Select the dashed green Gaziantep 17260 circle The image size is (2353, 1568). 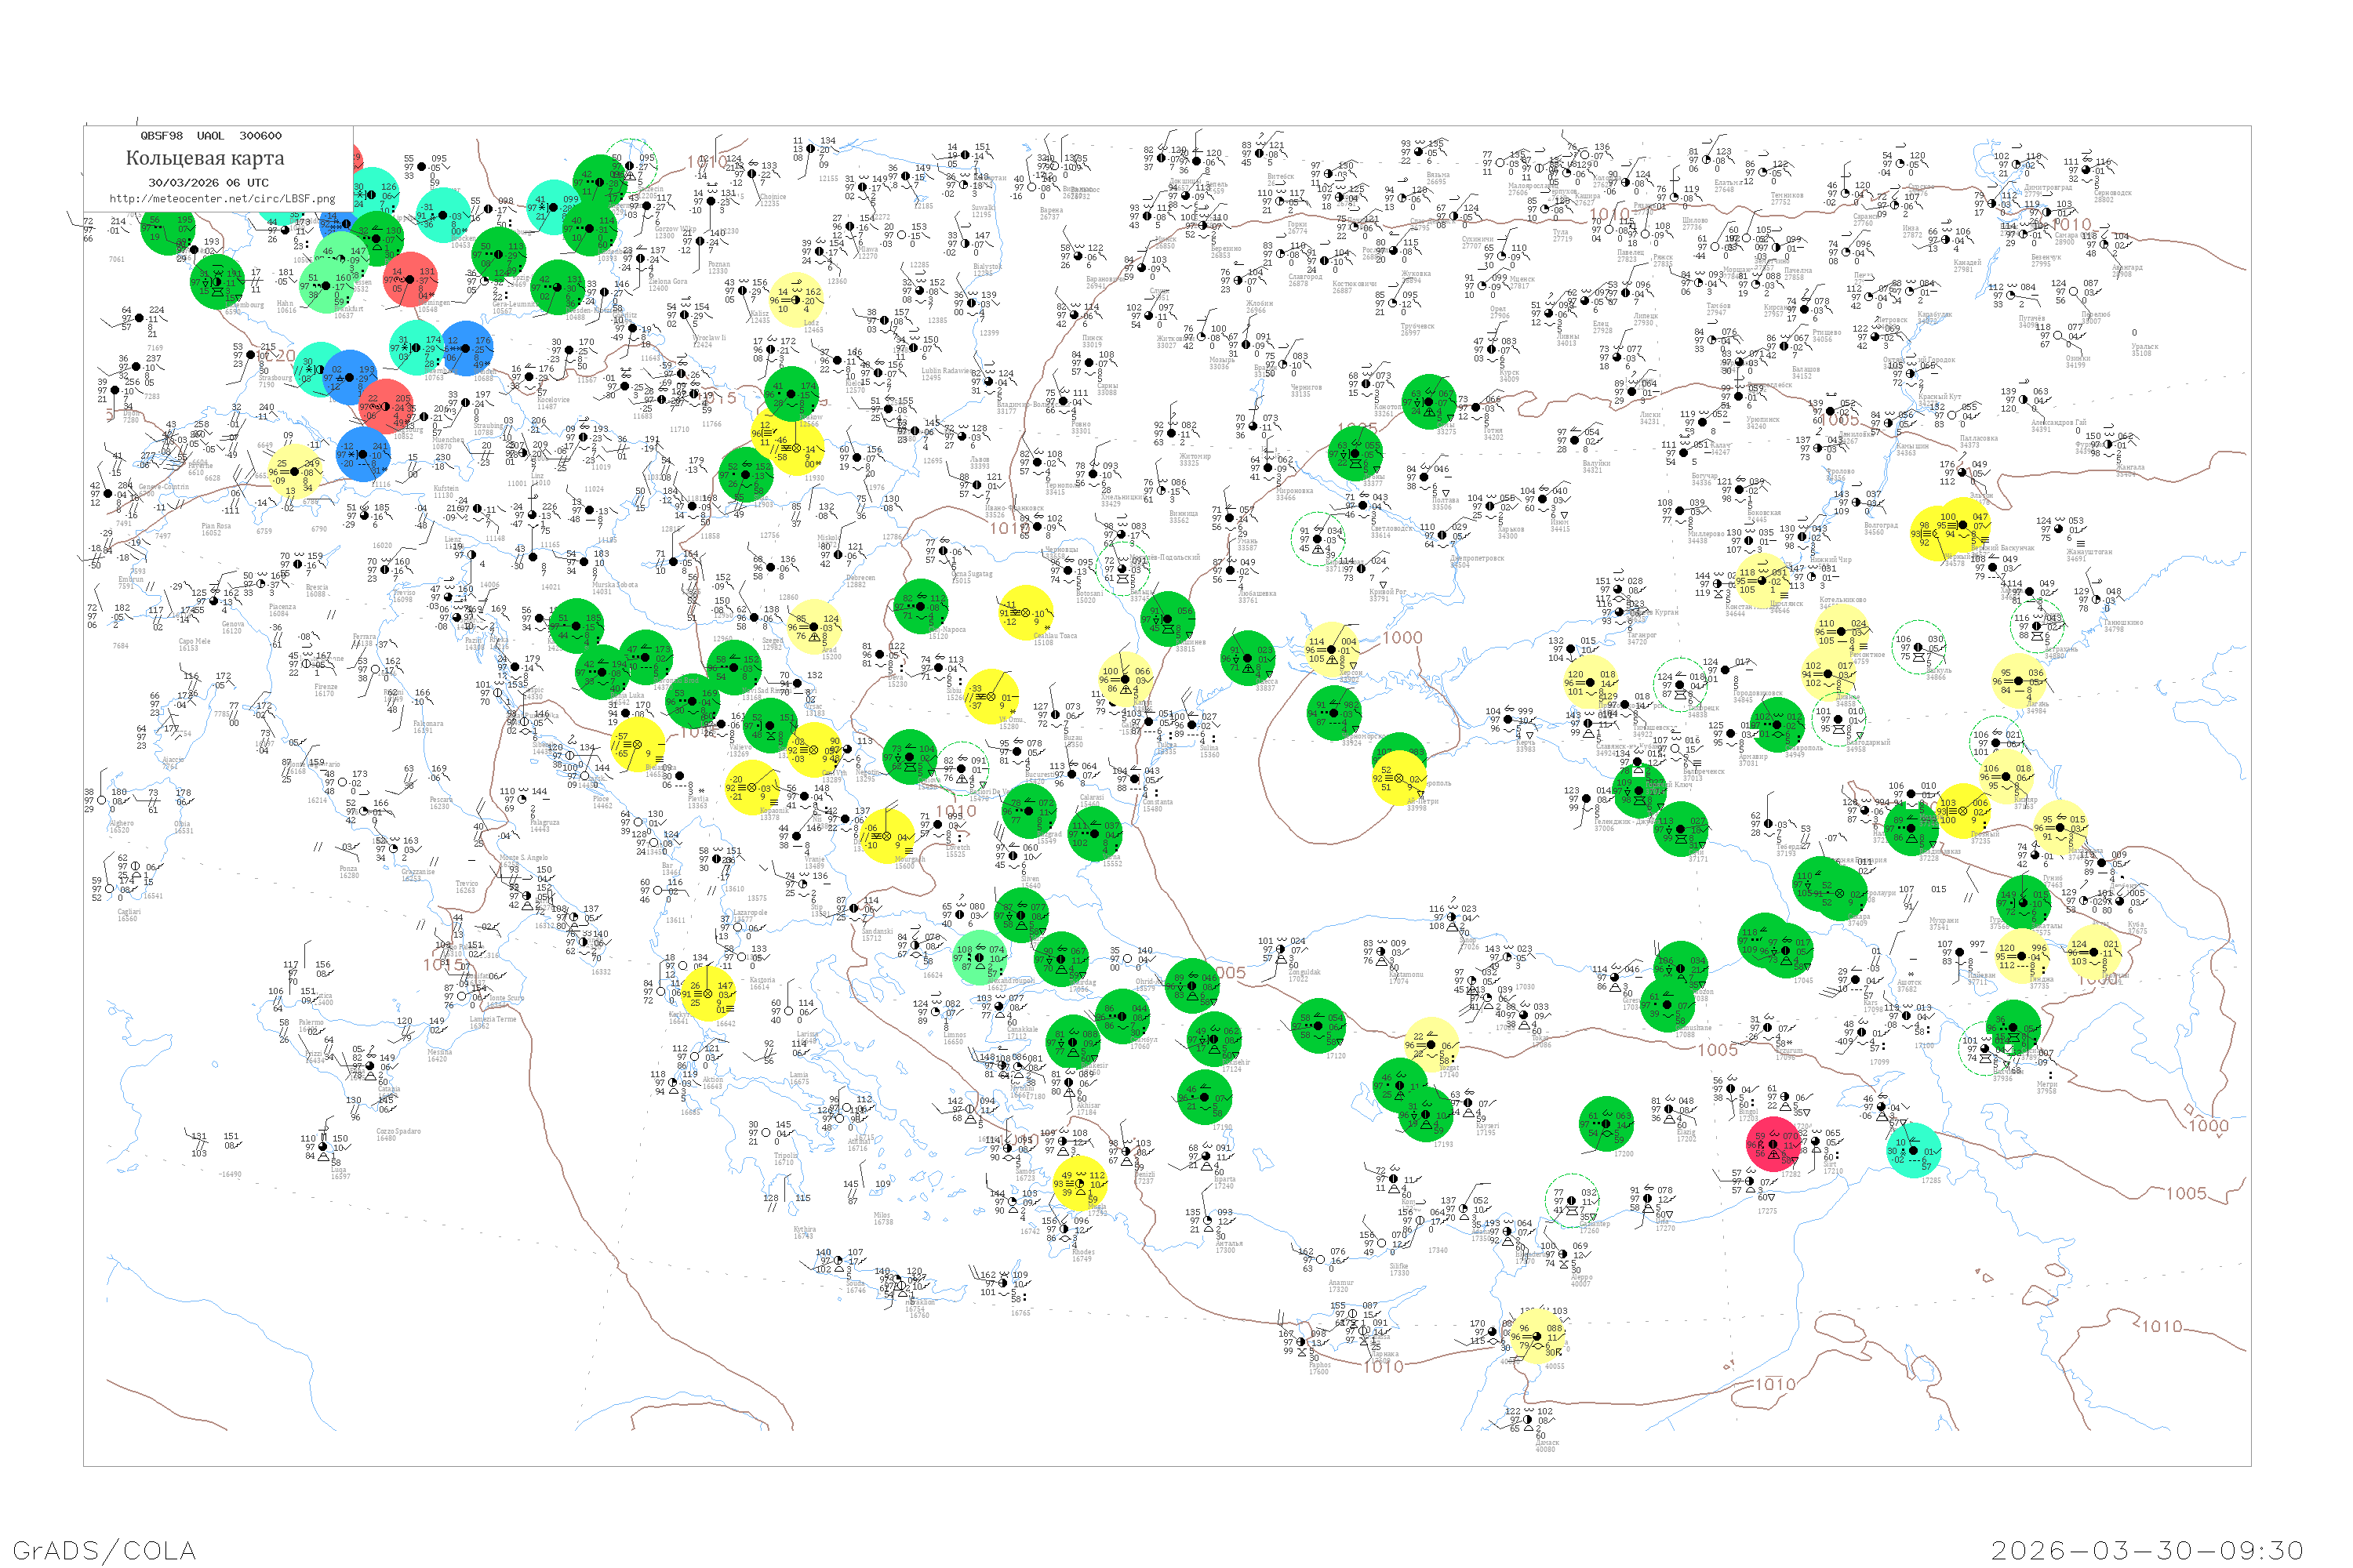click(1571, 1201)
